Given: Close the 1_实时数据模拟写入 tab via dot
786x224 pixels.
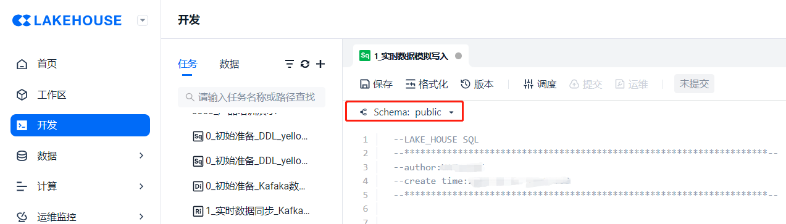Looking at the screenshot, I should pyautogui.click(x=458, y=56).
